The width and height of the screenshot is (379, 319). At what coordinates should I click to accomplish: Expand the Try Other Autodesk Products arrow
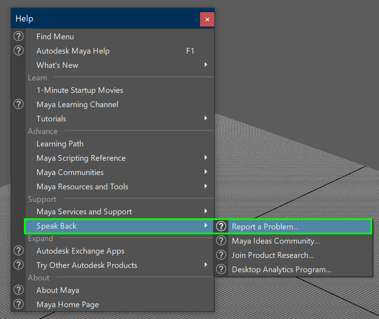pos(206,265)
